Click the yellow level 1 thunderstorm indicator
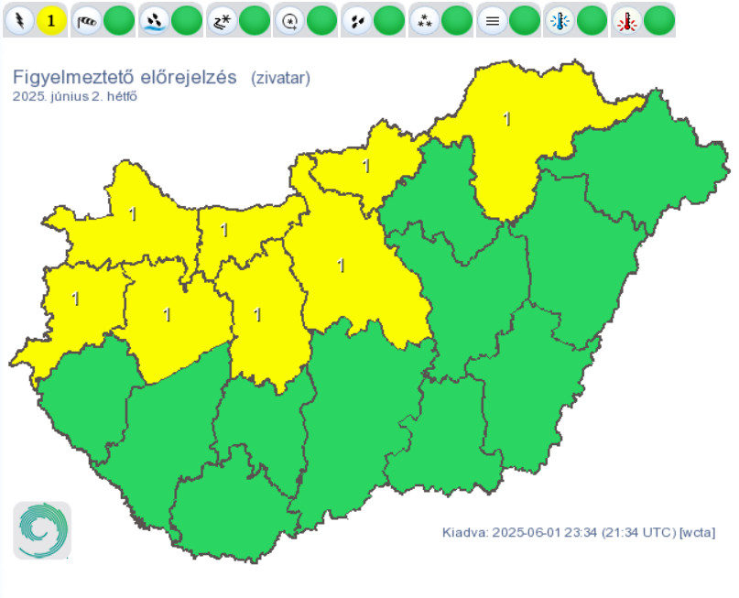The image size is (739, 598). click(51, 19)
